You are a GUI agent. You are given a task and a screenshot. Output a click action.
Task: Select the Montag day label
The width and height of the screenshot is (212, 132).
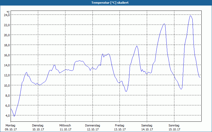click(10, 125)
